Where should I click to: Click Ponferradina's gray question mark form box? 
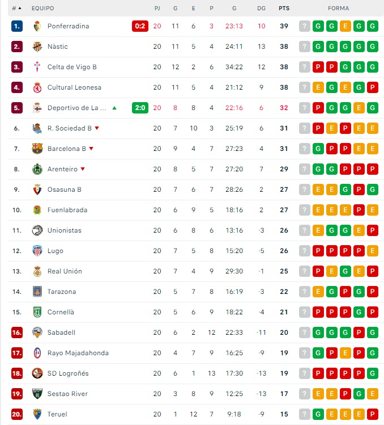pyautogui.click(x=305, y=26)
